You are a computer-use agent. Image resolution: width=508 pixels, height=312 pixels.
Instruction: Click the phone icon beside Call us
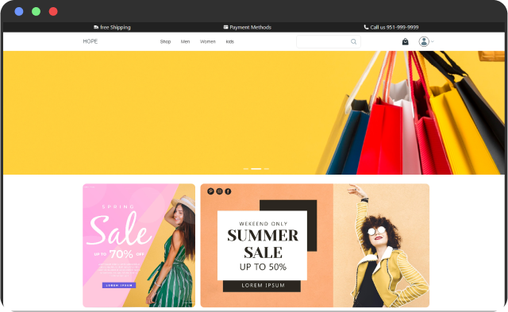click(x=366, y=27)
